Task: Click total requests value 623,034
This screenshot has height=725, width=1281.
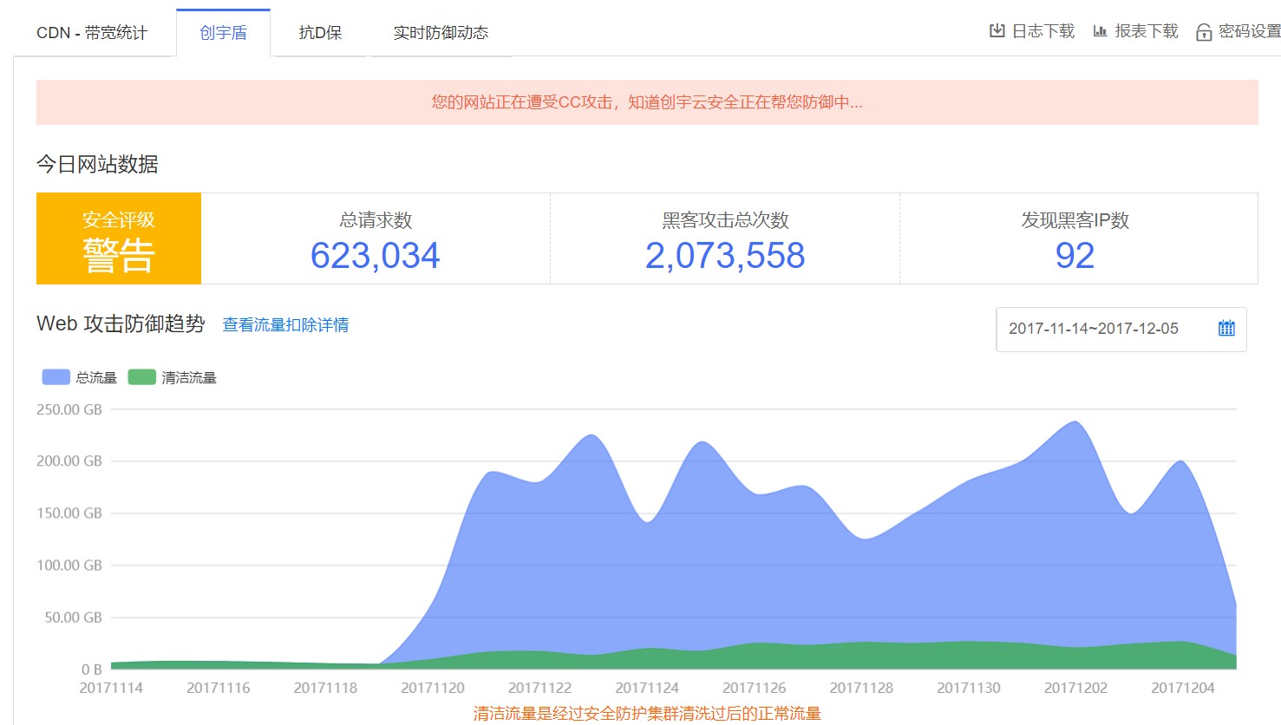Action: (x=376, y=256)
